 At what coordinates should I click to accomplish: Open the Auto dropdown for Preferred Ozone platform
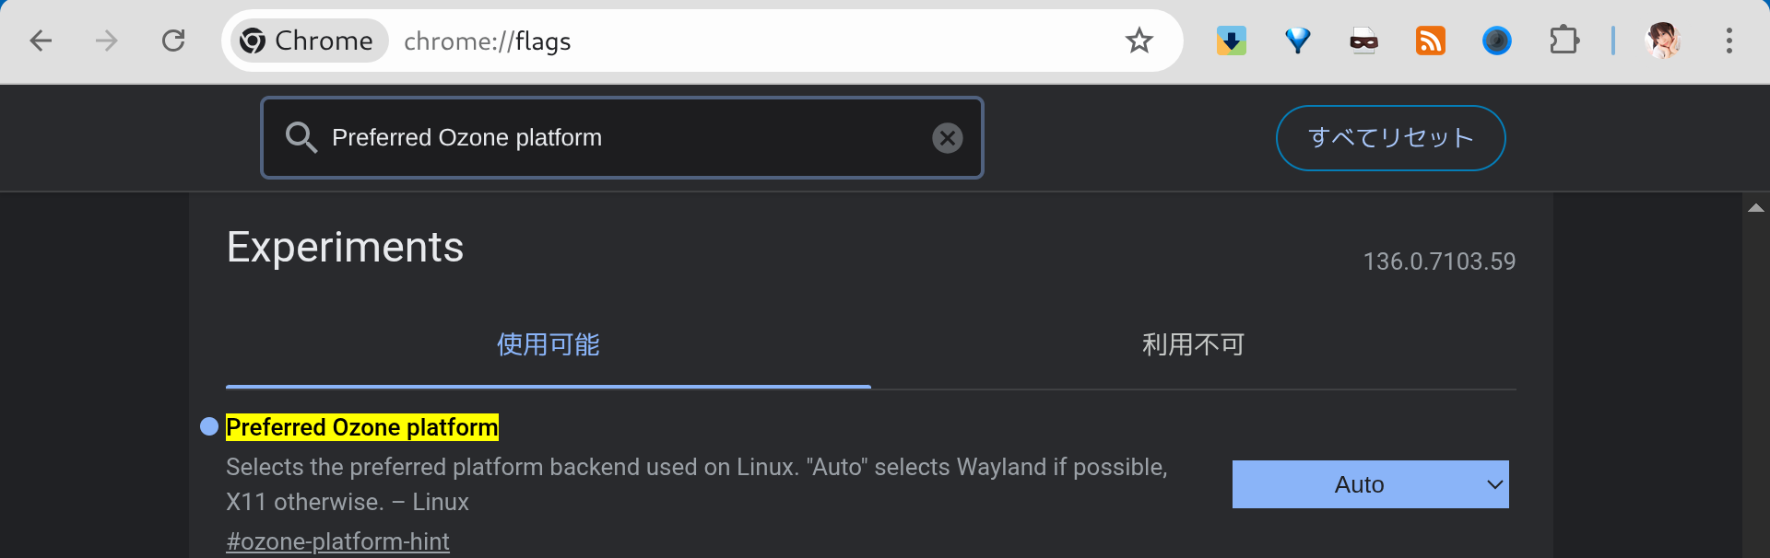[1370, 483]
